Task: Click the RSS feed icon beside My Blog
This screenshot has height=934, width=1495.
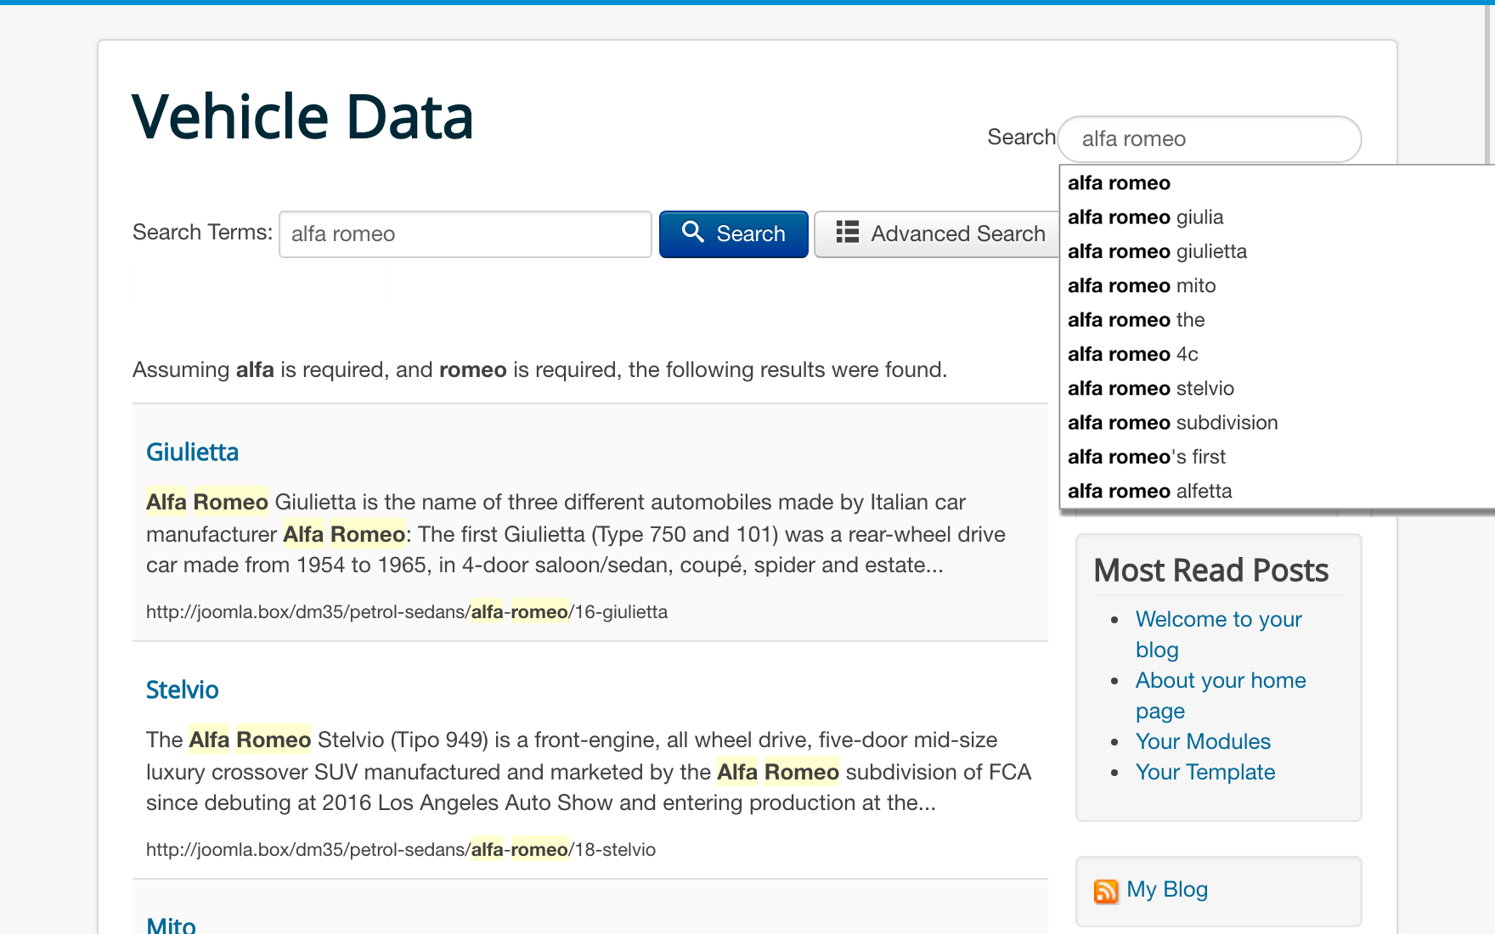Action: pos(1106,891)
